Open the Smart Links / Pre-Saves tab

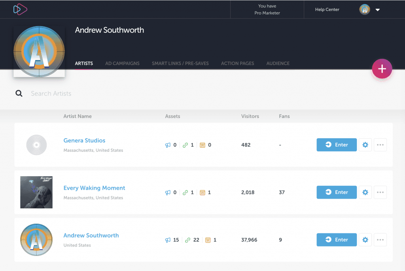click(x=180, y=63)
